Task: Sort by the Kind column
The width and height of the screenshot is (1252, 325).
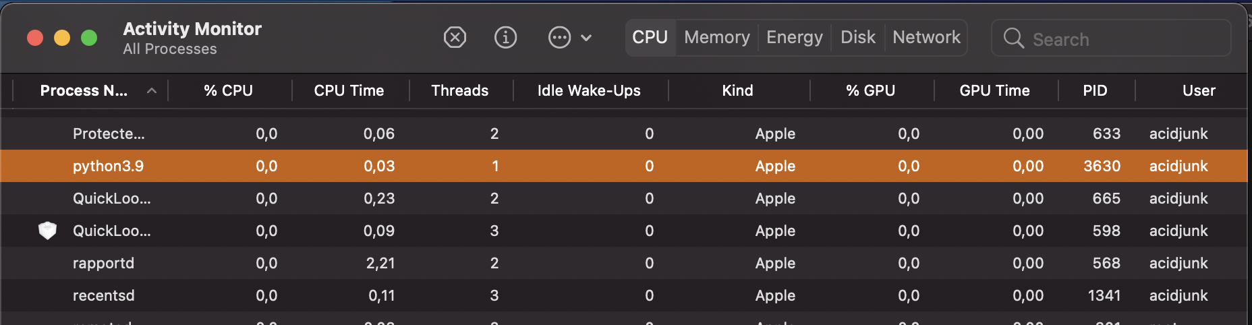Action: tap(737, 90)
